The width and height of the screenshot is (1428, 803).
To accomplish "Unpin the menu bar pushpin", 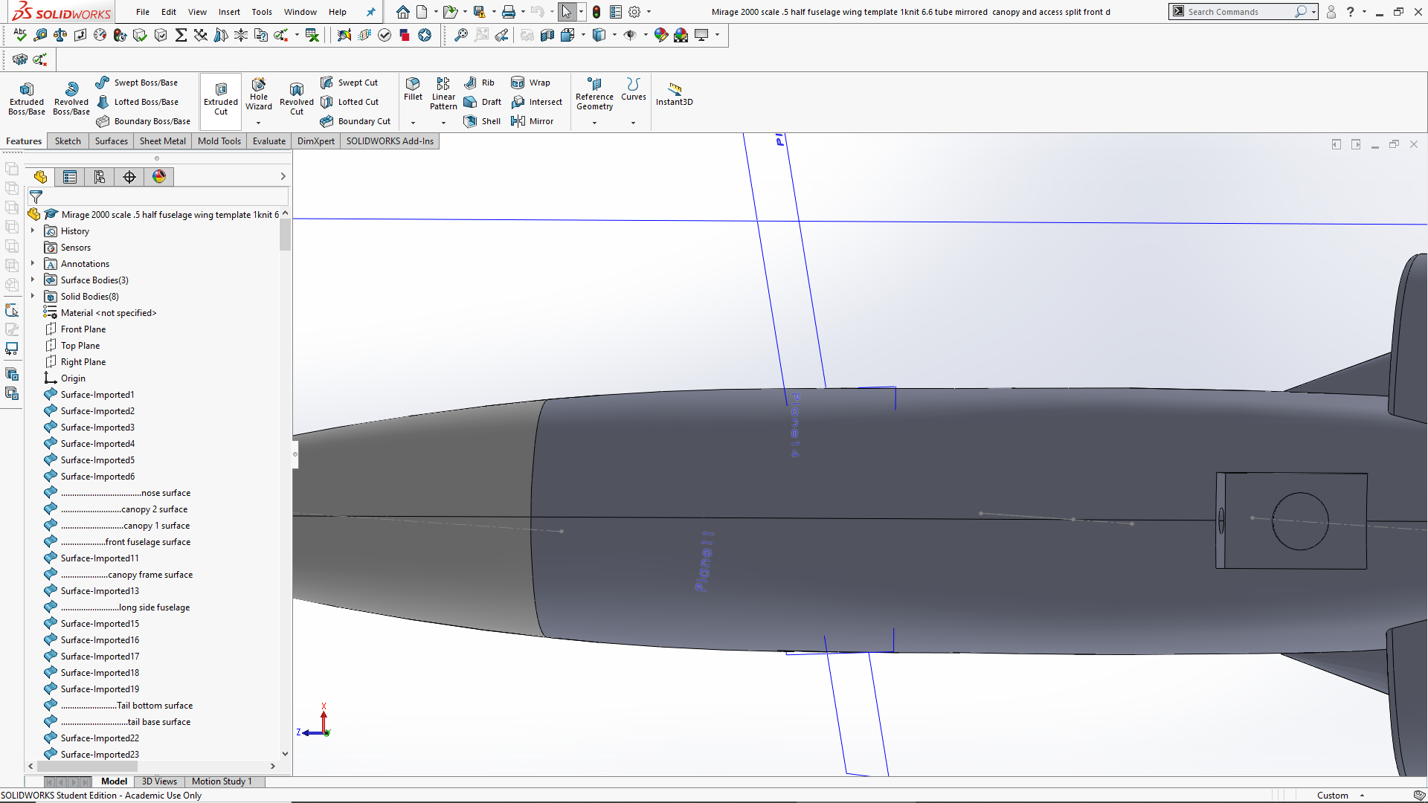I will (x=370, y=12).
